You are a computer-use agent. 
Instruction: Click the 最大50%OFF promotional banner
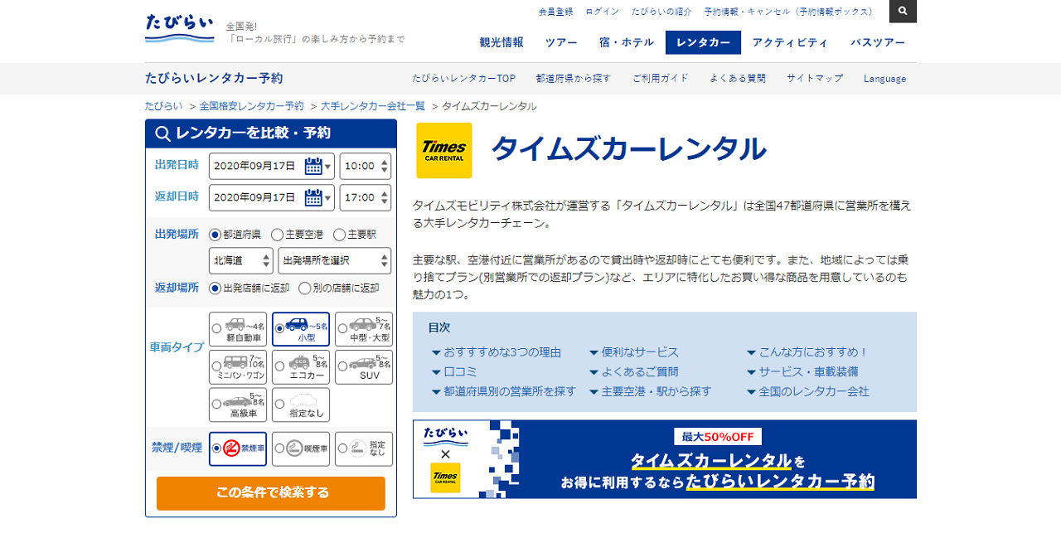click(x=665, y=459)
